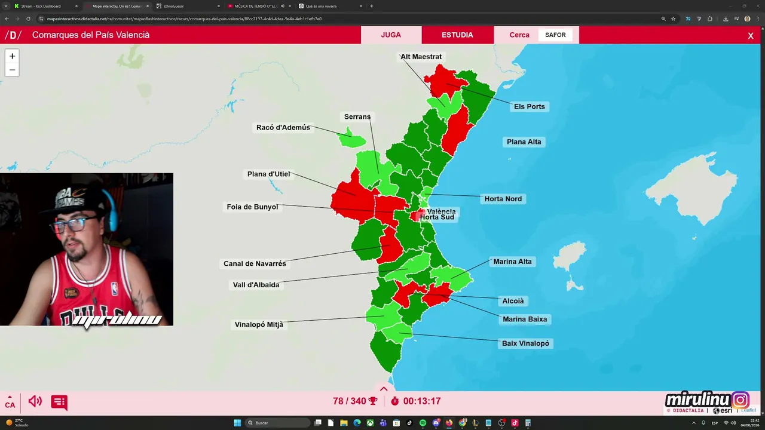Screen dimensions: 765x430
Task: Click the Vinalopó Mitjà label
Action: coord(259,325)
